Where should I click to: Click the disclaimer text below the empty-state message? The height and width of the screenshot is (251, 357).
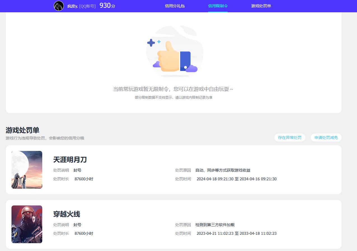coord(174,98)
